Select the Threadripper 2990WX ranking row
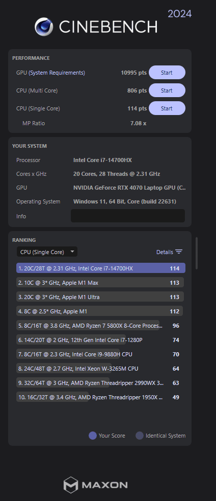Viewport: 216px width, 501px height. [x=101, y=383]
